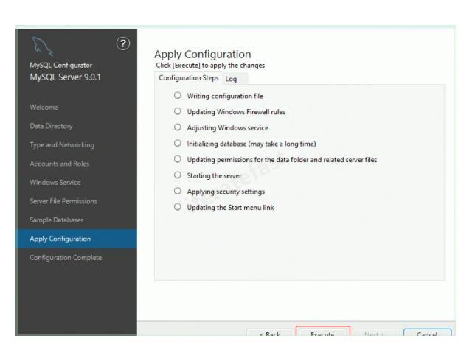Click the MySQL dolphin logo
The width and height of the screenshot is (472, 361).
[x=43, y=46]
